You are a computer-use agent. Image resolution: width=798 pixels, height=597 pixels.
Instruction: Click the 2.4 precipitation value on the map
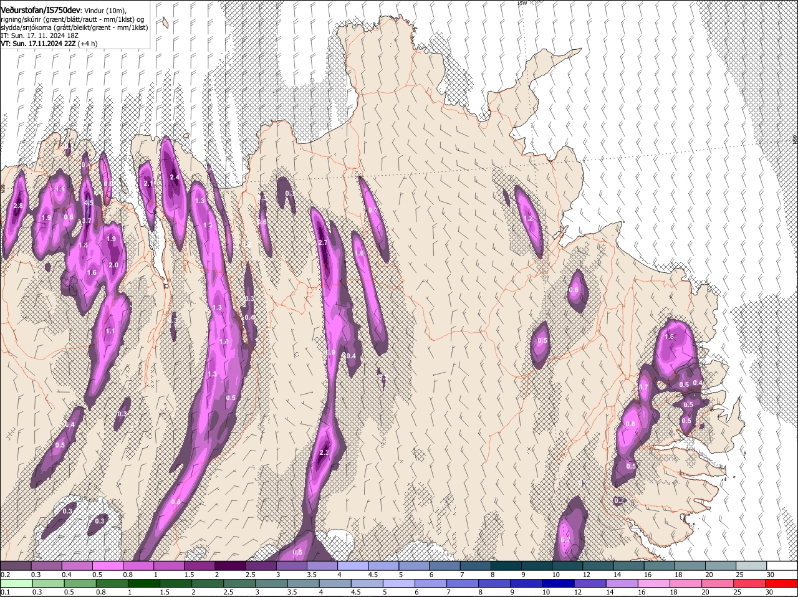coord(175,178)
